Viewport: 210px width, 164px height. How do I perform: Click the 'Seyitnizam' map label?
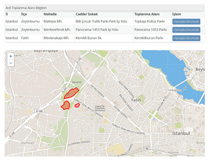28,143
